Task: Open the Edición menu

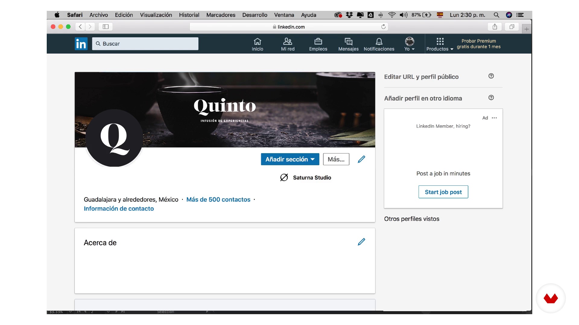Action: click(124, 15)
